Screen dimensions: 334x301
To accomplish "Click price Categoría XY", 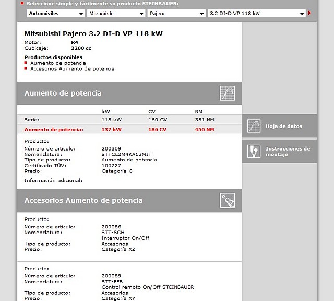I will click(x=118, y=298).
